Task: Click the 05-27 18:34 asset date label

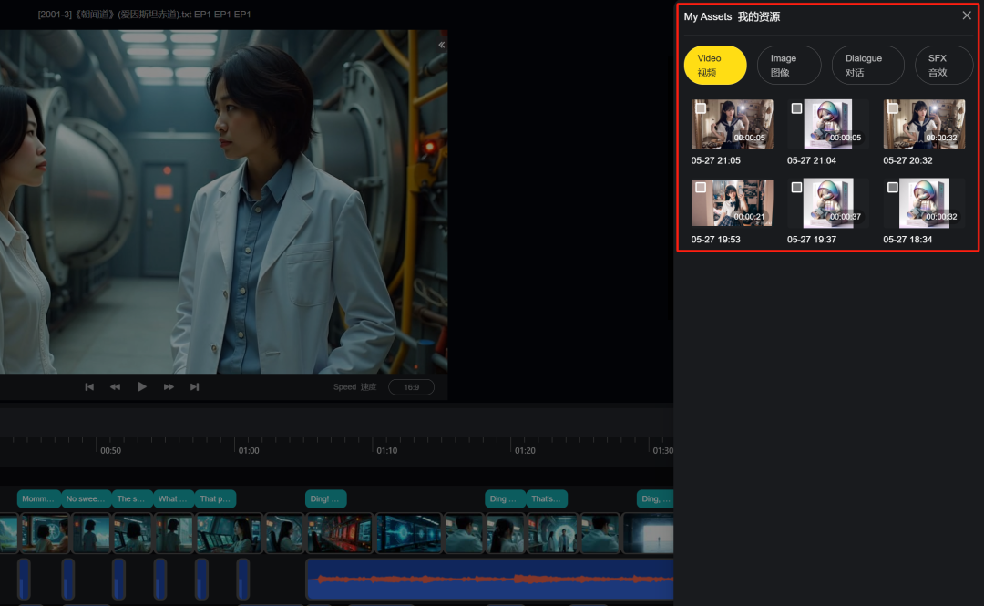Action: (x=907, y=240)
